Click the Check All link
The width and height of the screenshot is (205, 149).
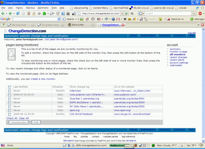tap(12, 118)
